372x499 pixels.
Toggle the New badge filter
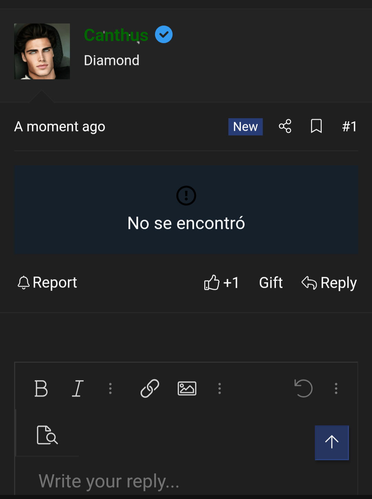click(245, 126)
